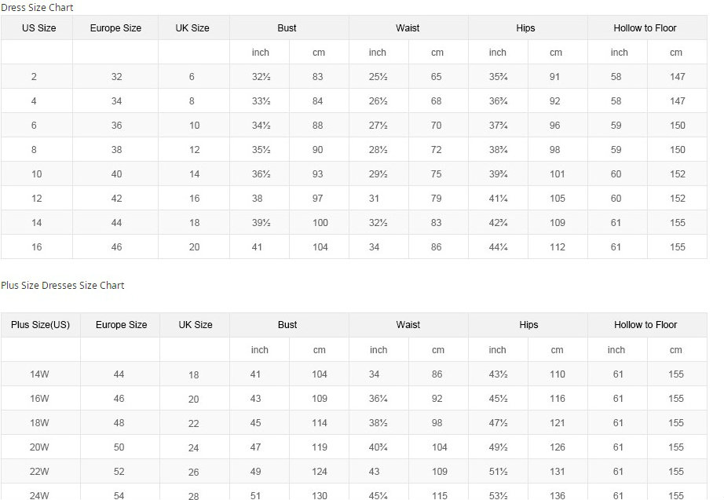Select the "US Size" column header
Screen dimensions: 724x500
pyautogui.click(x=37, y=28)
